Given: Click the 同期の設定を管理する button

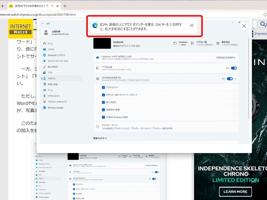Looking at the screenshot, I should [226, 58].
